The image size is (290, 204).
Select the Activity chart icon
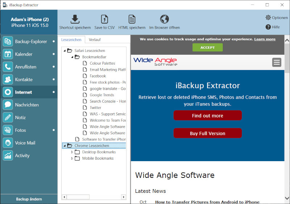pyautogui.click(x=8, y=155)
